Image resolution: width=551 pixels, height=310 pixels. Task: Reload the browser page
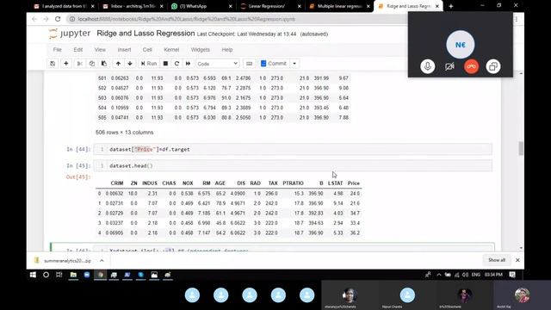[58, 19]
